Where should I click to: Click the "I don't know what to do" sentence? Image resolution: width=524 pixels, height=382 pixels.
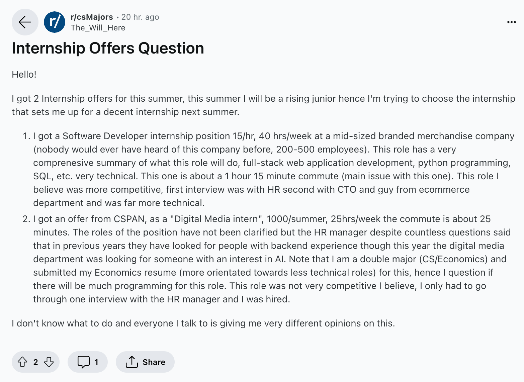point(203,323)
